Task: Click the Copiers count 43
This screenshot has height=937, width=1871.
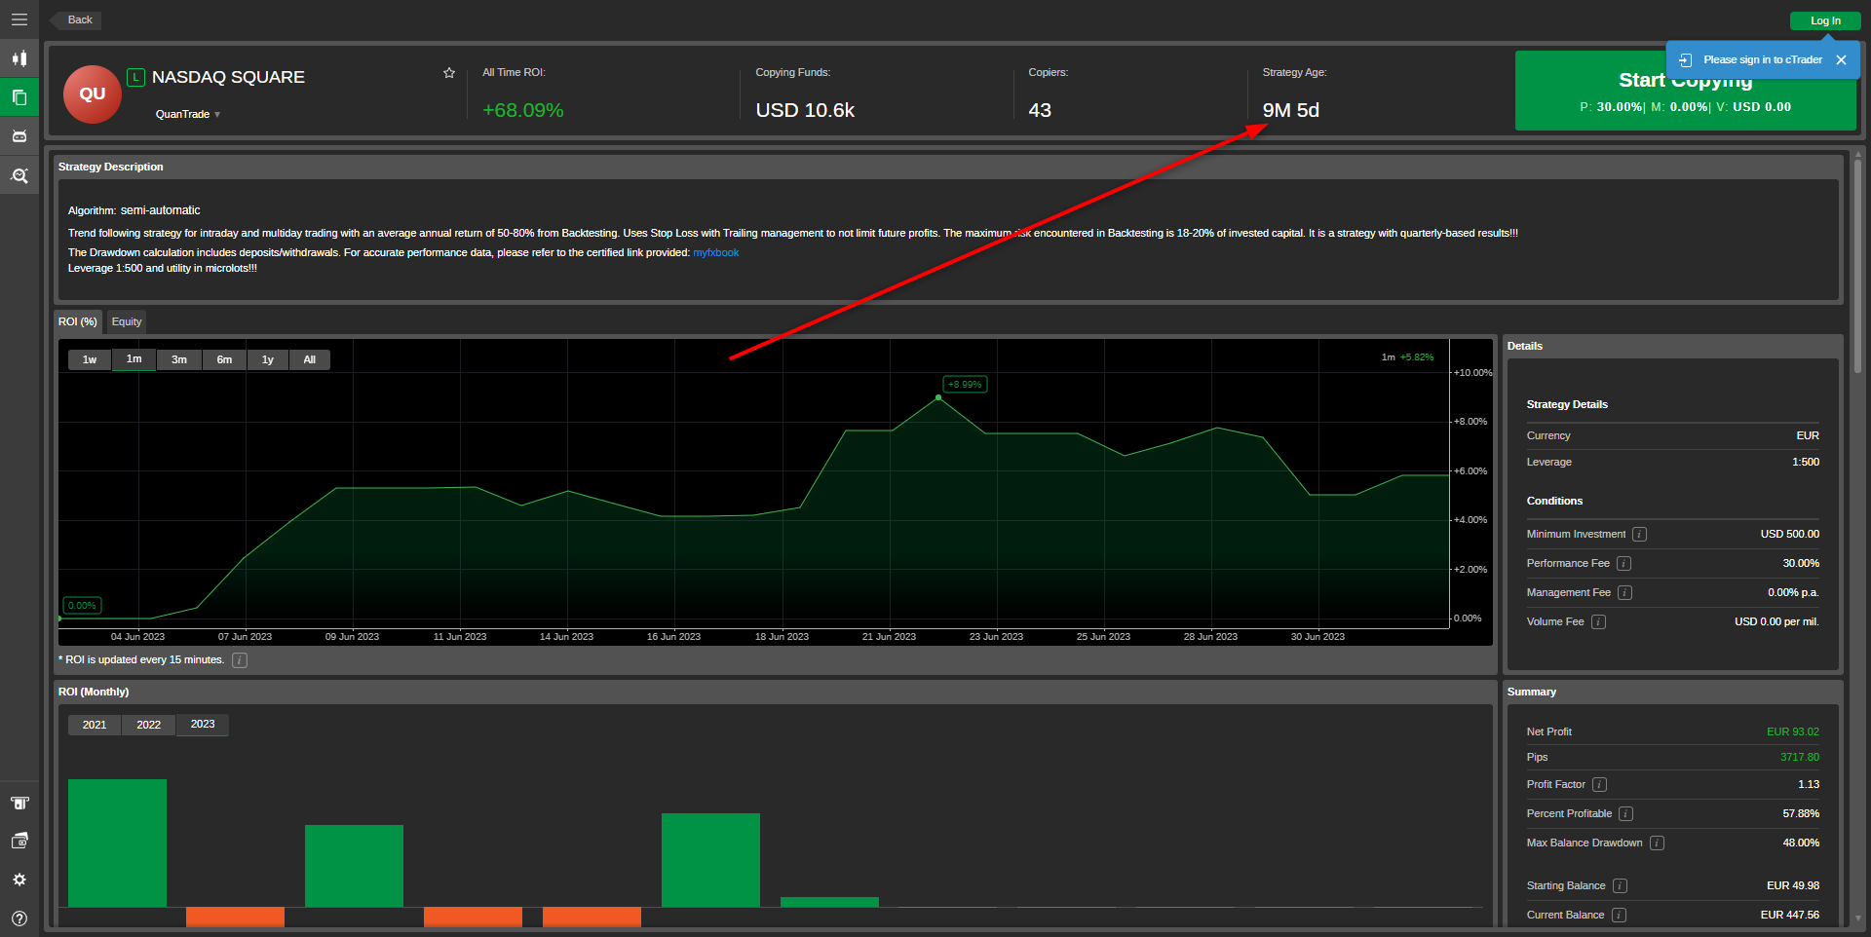Action: [1040, 110]
